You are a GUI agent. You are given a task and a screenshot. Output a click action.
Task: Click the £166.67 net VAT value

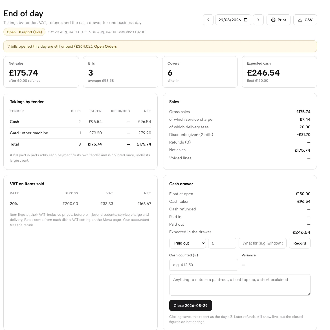(144, 204)
